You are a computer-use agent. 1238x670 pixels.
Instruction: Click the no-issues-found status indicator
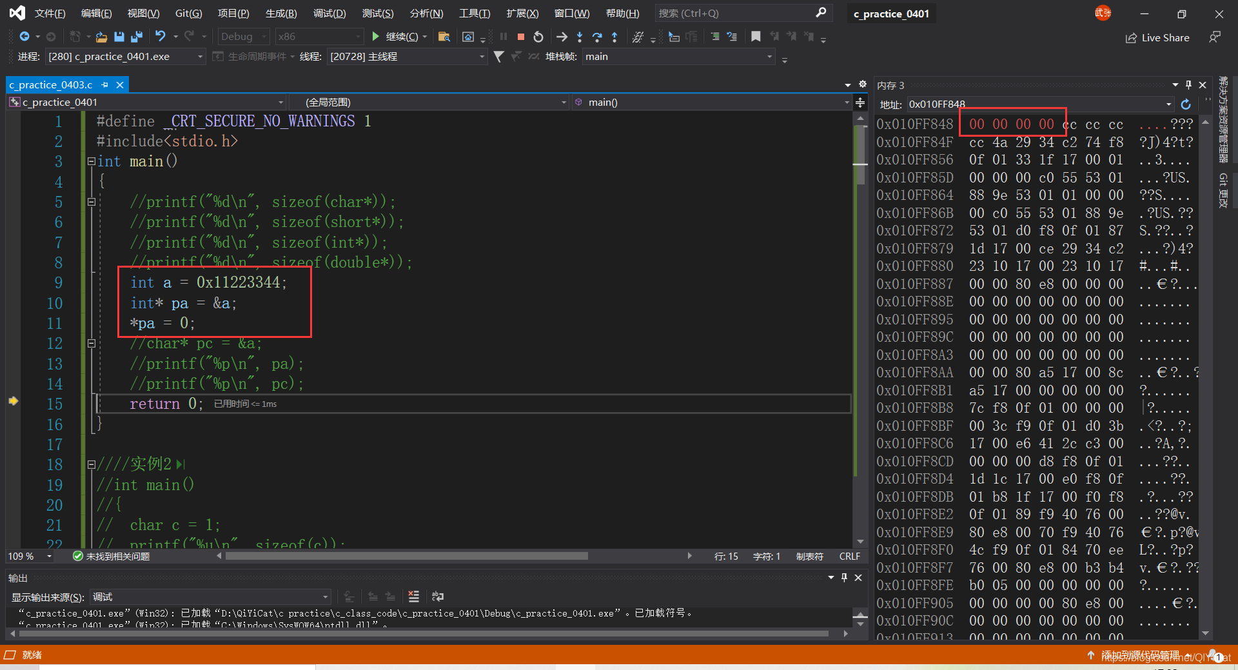112,556
